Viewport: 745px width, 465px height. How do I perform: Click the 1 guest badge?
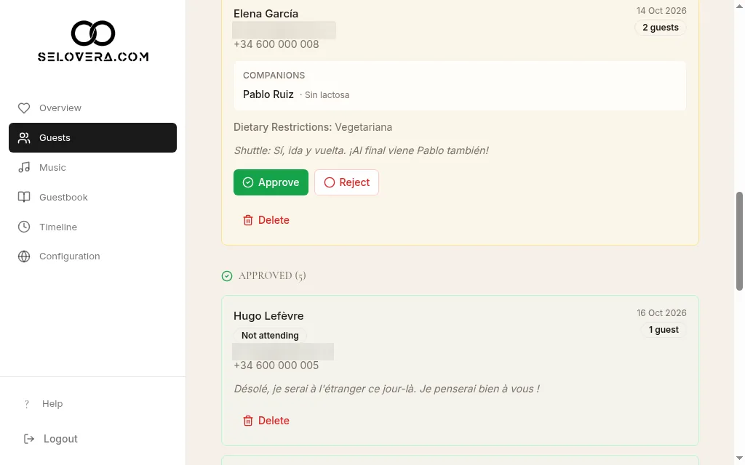(x=664, y=330)
